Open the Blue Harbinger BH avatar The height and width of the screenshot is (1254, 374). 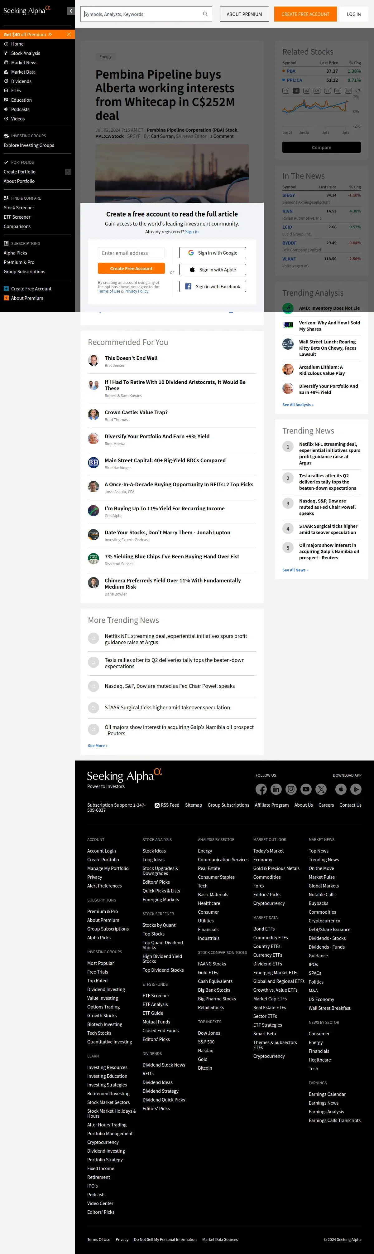[x=93, y=463]
